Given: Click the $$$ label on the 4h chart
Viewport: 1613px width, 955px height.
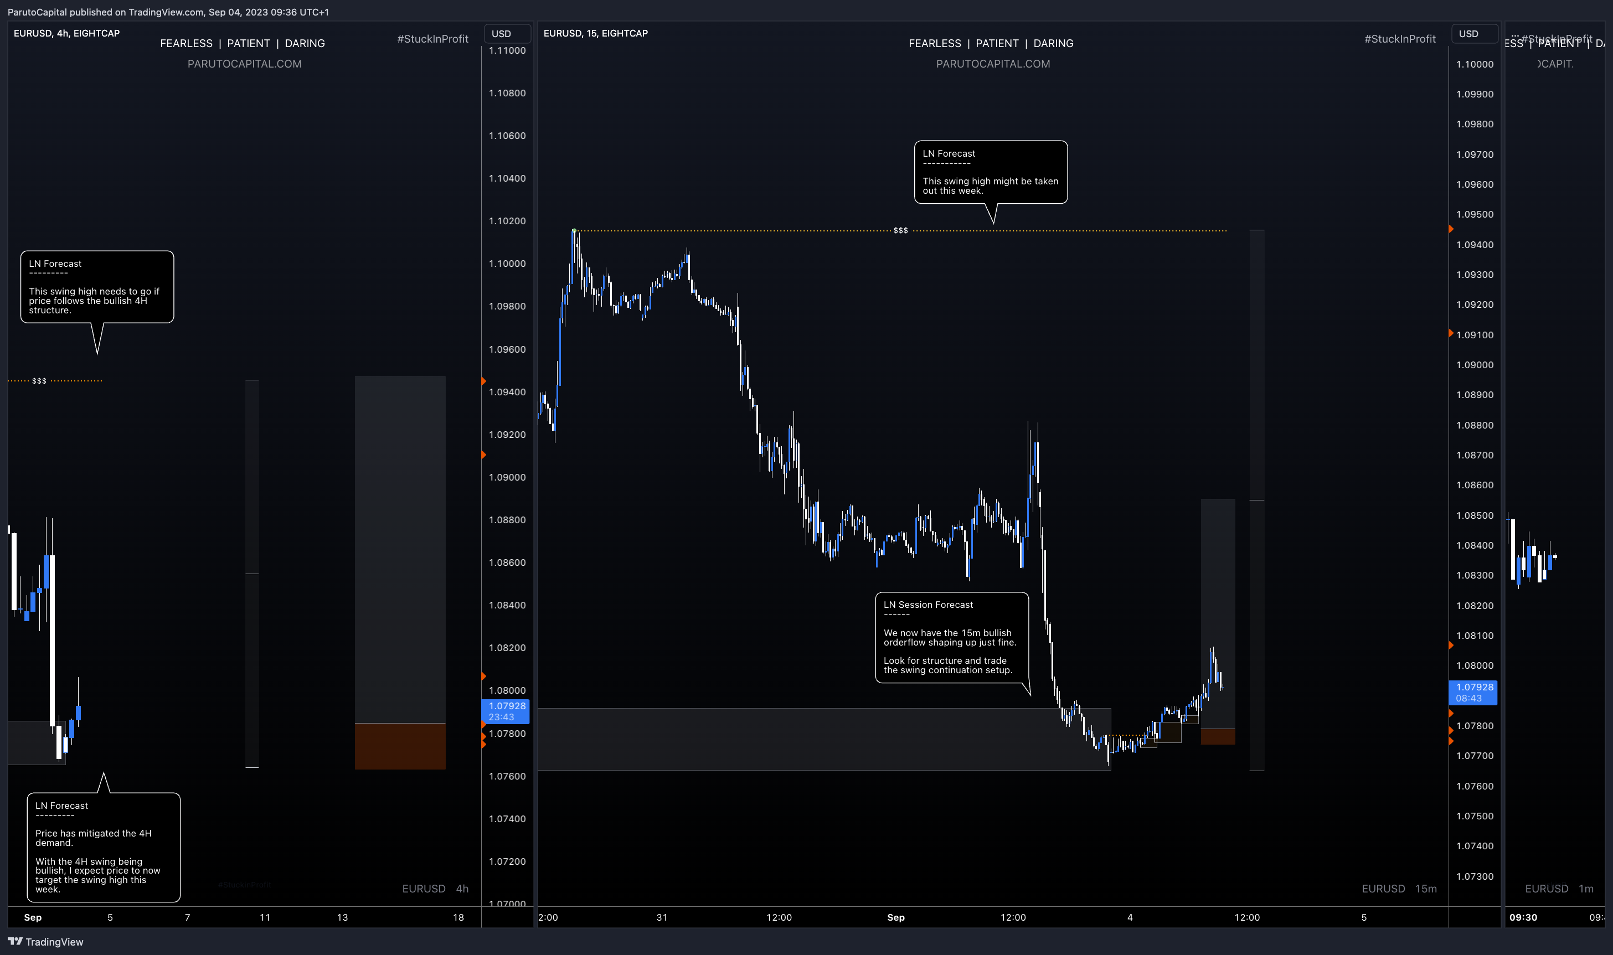Looking at the screenshot, I should (39, 381).
